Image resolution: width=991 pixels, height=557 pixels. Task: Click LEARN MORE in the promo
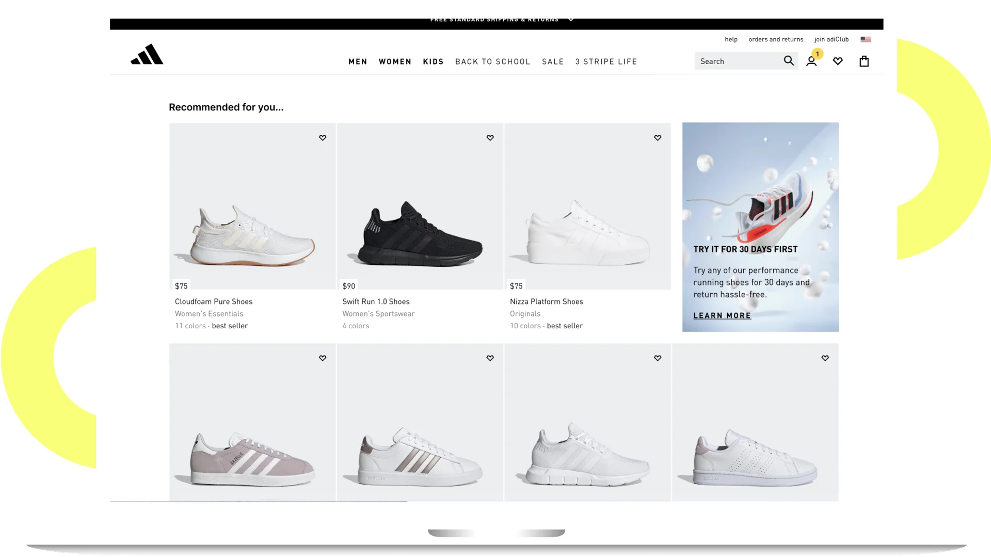(x=722, y=315)
